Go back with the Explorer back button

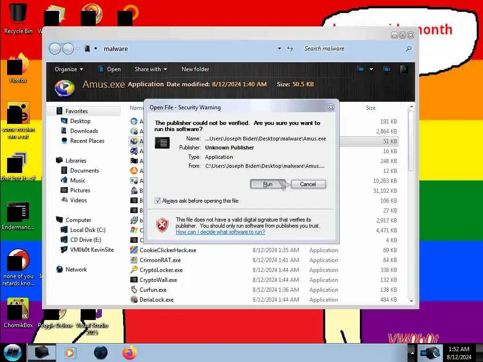coord(55,49)
